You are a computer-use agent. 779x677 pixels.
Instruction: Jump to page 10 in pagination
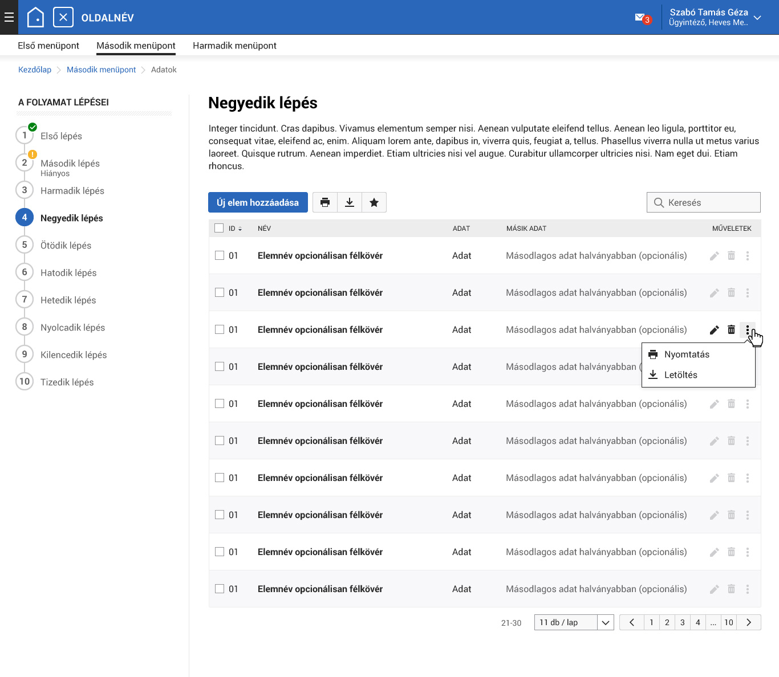(729, 622)
